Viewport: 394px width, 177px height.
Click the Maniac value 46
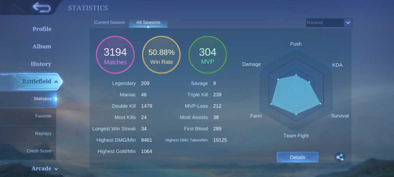click(144, 95)
